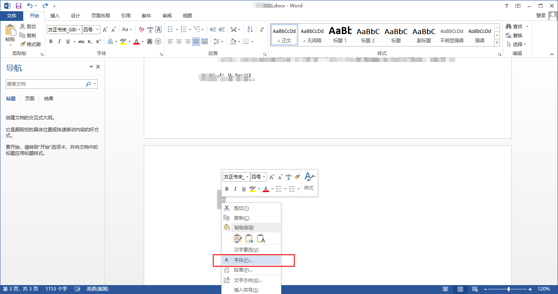Apply superscript formatting from the ribbon
Screen dimensions: 558x294
[98, 41]
